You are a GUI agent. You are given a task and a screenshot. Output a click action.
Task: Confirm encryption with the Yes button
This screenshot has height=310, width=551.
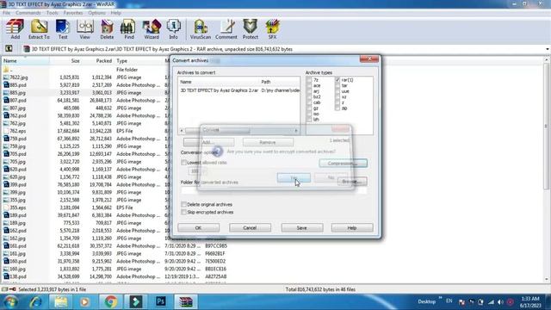[x=294, y=178]
